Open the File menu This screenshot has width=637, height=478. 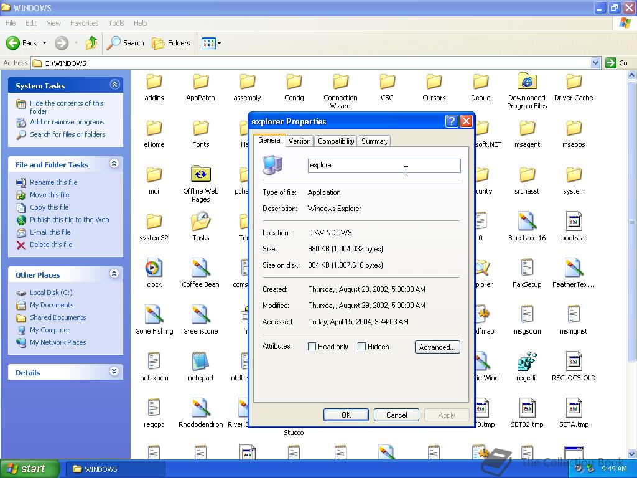(11, 23)
